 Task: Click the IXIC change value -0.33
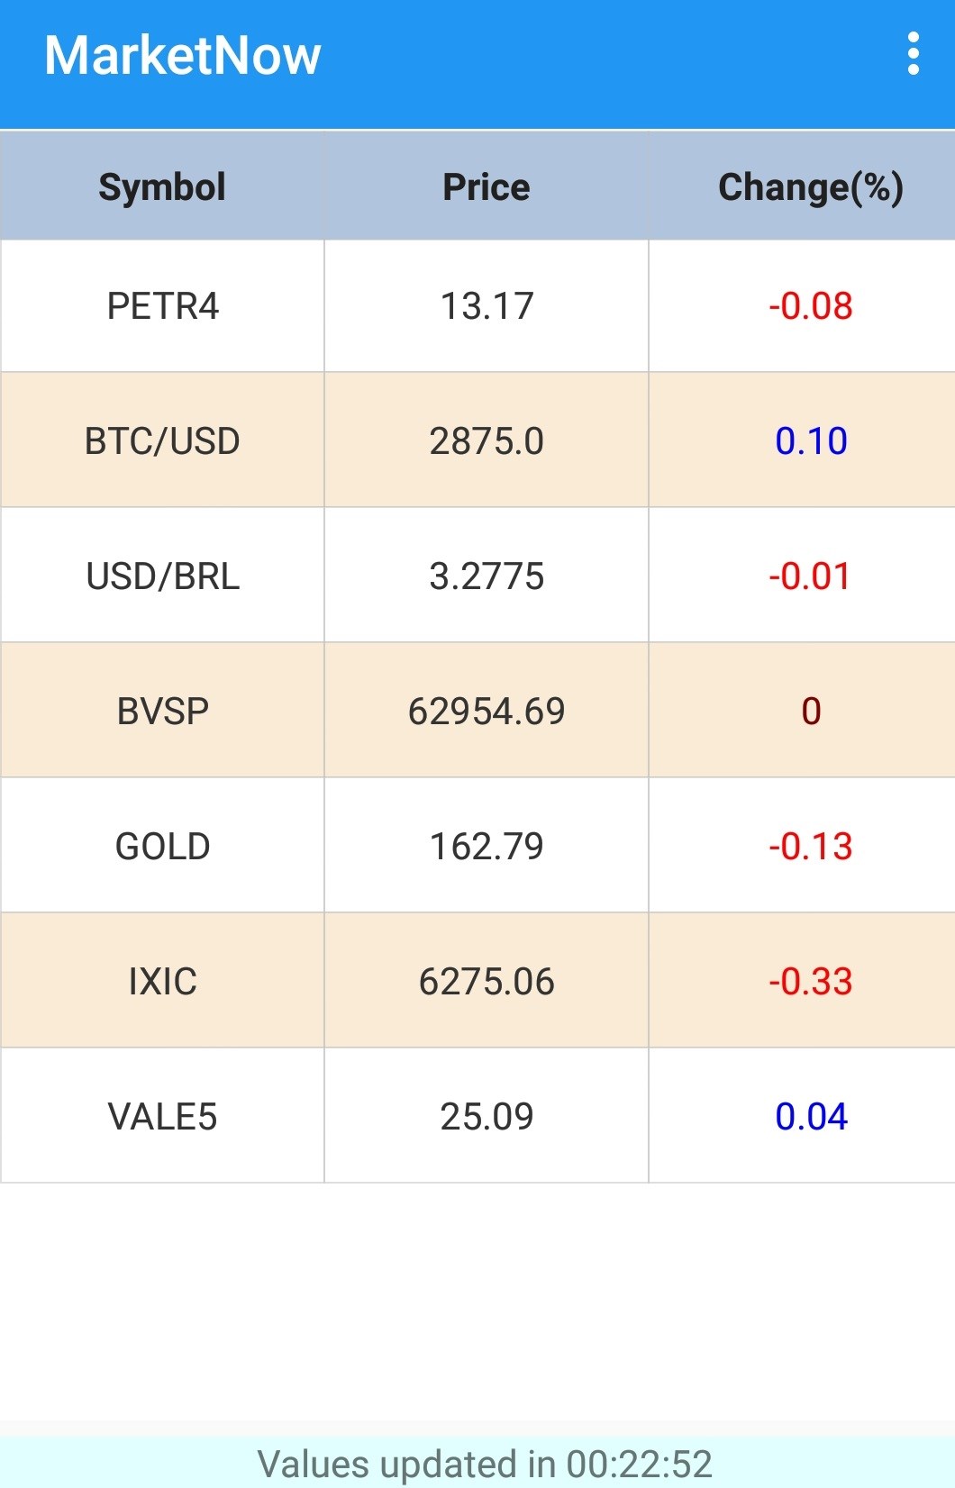tap(810, 982)
